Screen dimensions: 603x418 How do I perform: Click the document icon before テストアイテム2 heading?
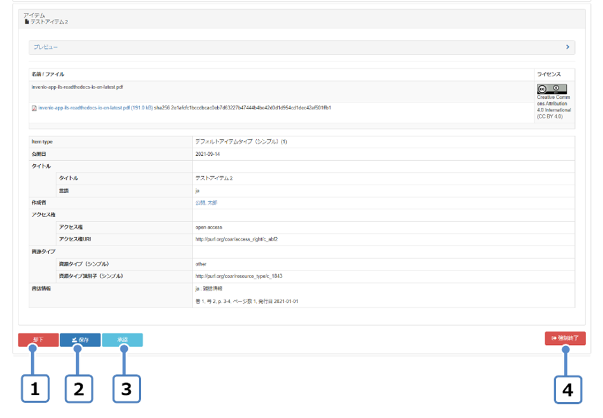(x=27, y=22)
